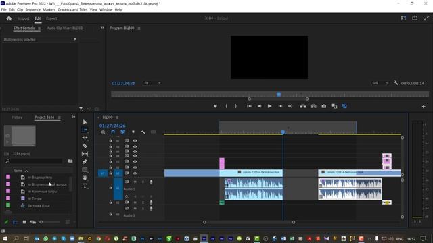This screenshot has height=243, width=433.
Task: Export frame with camera icon
Action: (323, 106)
